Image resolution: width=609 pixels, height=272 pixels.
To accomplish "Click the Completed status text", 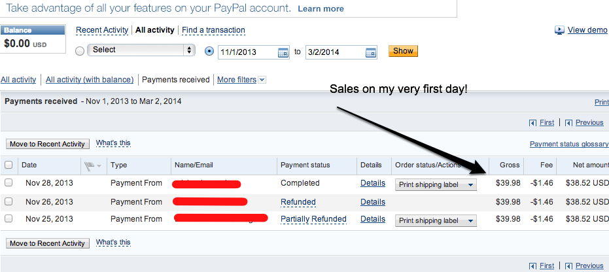I will coord(300,183).
